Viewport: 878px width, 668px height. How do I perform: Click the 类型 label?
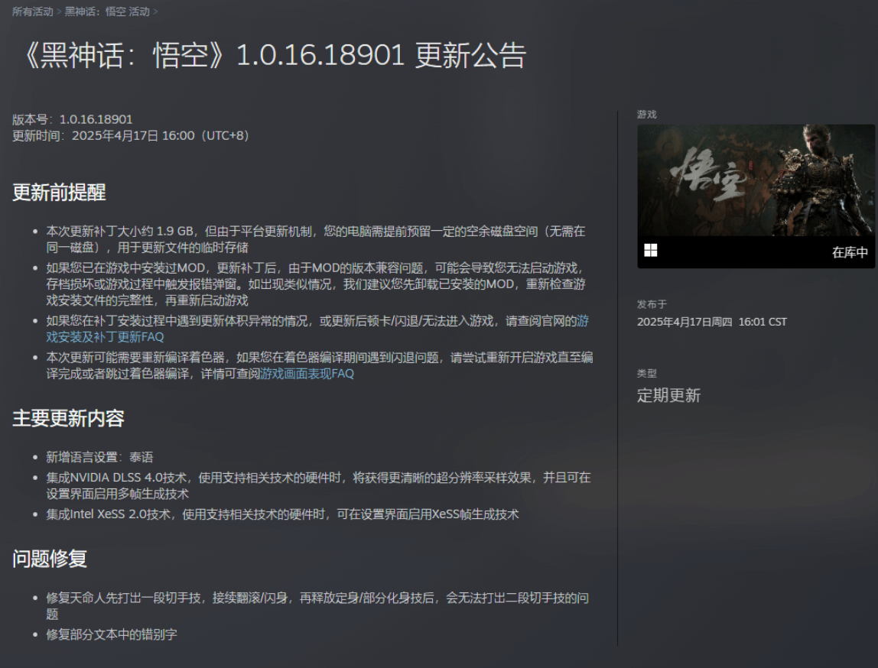pyautogui.click(x=647, y=373)
